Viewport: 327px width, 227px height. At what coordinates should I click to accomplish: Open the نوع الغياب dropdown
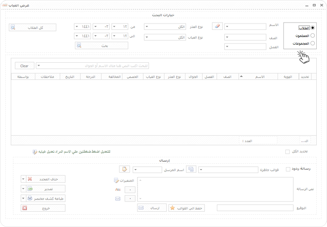click(165, 37)
